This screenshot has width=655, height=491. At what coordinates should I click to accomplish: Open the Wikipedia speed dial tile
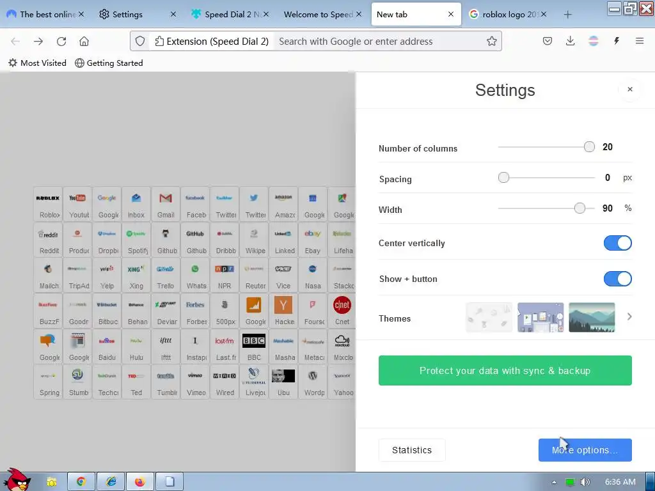point(254,240)
